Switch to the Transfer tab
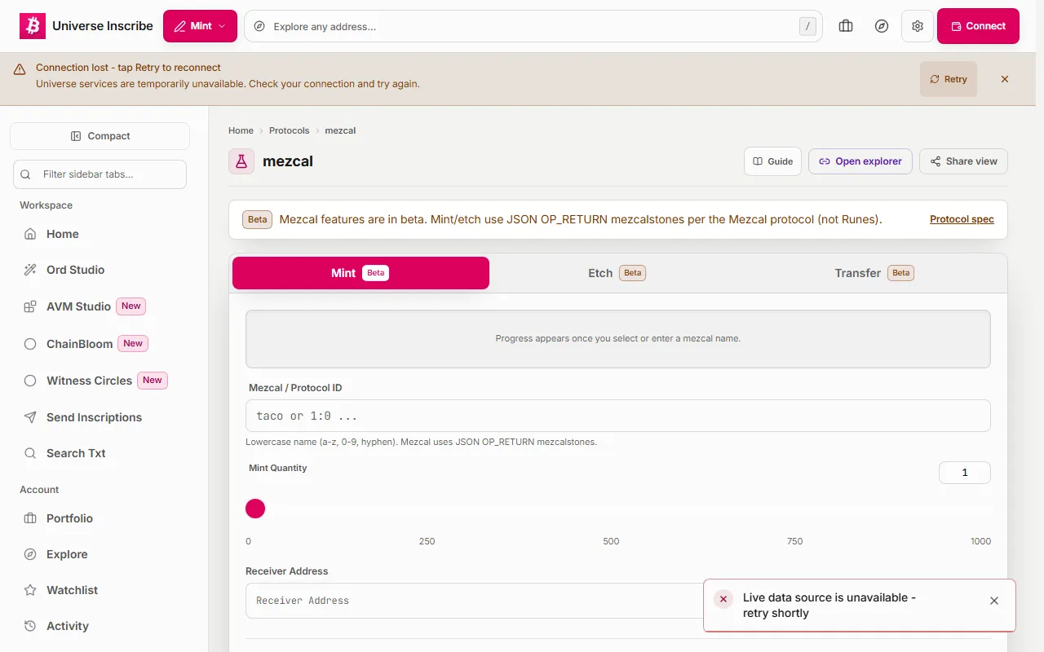The width and height of the screenshot is (1044, 652). click(x=874, y=273)
